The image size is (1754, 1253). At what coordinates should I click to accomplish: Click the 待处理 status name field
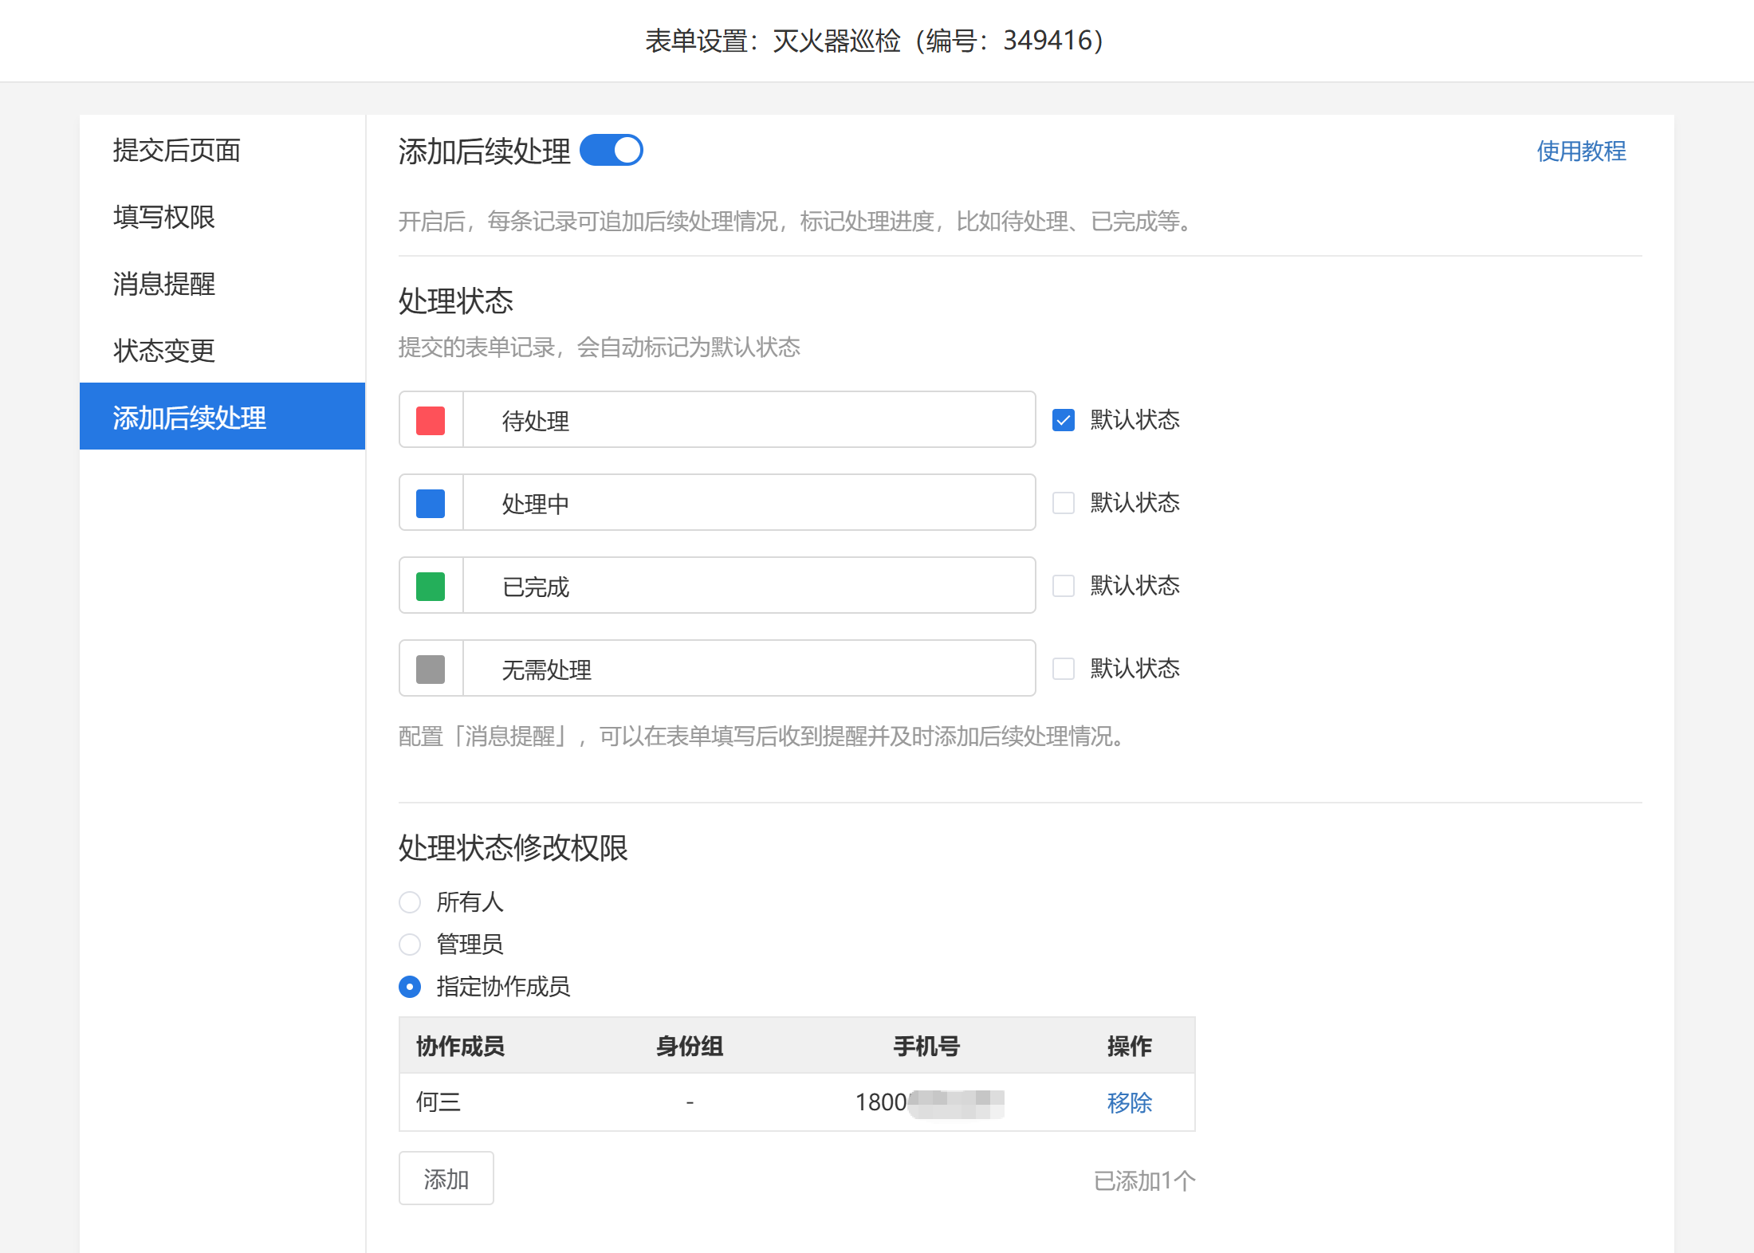[748, 420]
